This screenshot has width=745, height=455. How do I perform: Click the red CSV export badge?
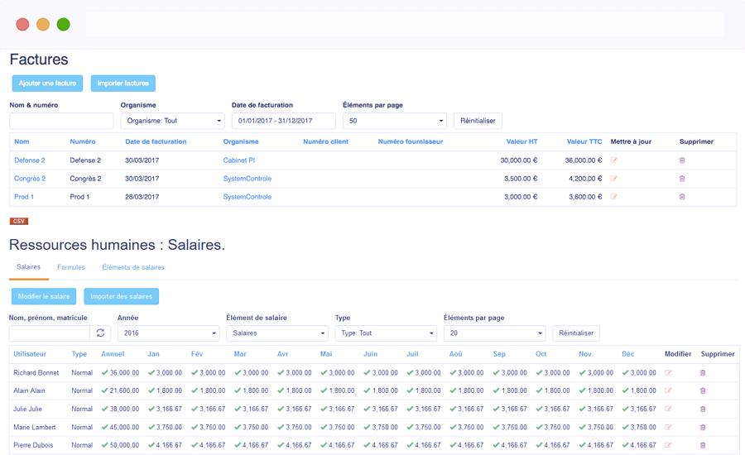(x=19, y=222)
